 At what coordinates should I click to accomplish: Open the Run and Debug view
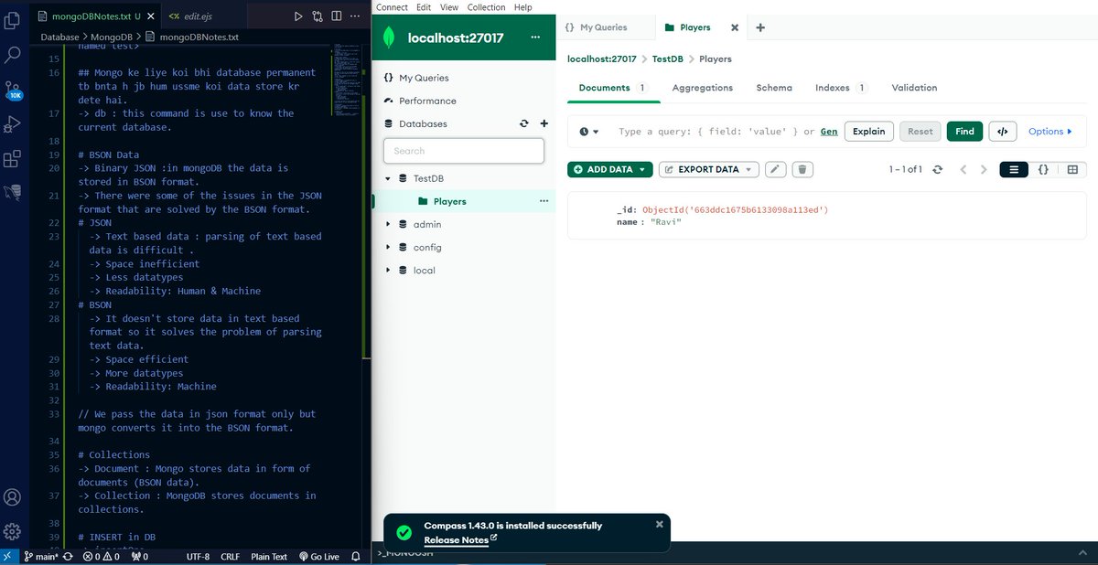pos(13,123)
